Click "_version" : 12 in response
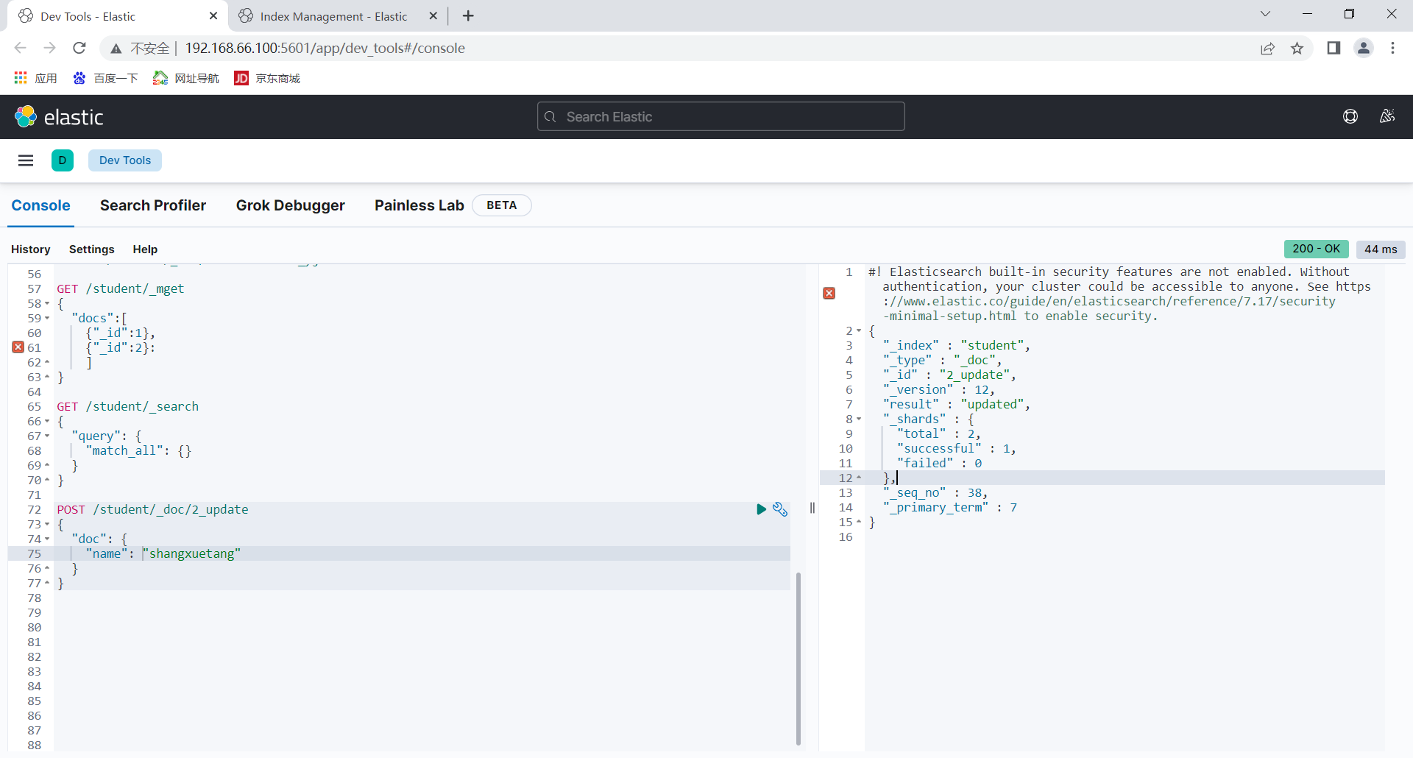The image size is (1413, 758). [939, 390]
